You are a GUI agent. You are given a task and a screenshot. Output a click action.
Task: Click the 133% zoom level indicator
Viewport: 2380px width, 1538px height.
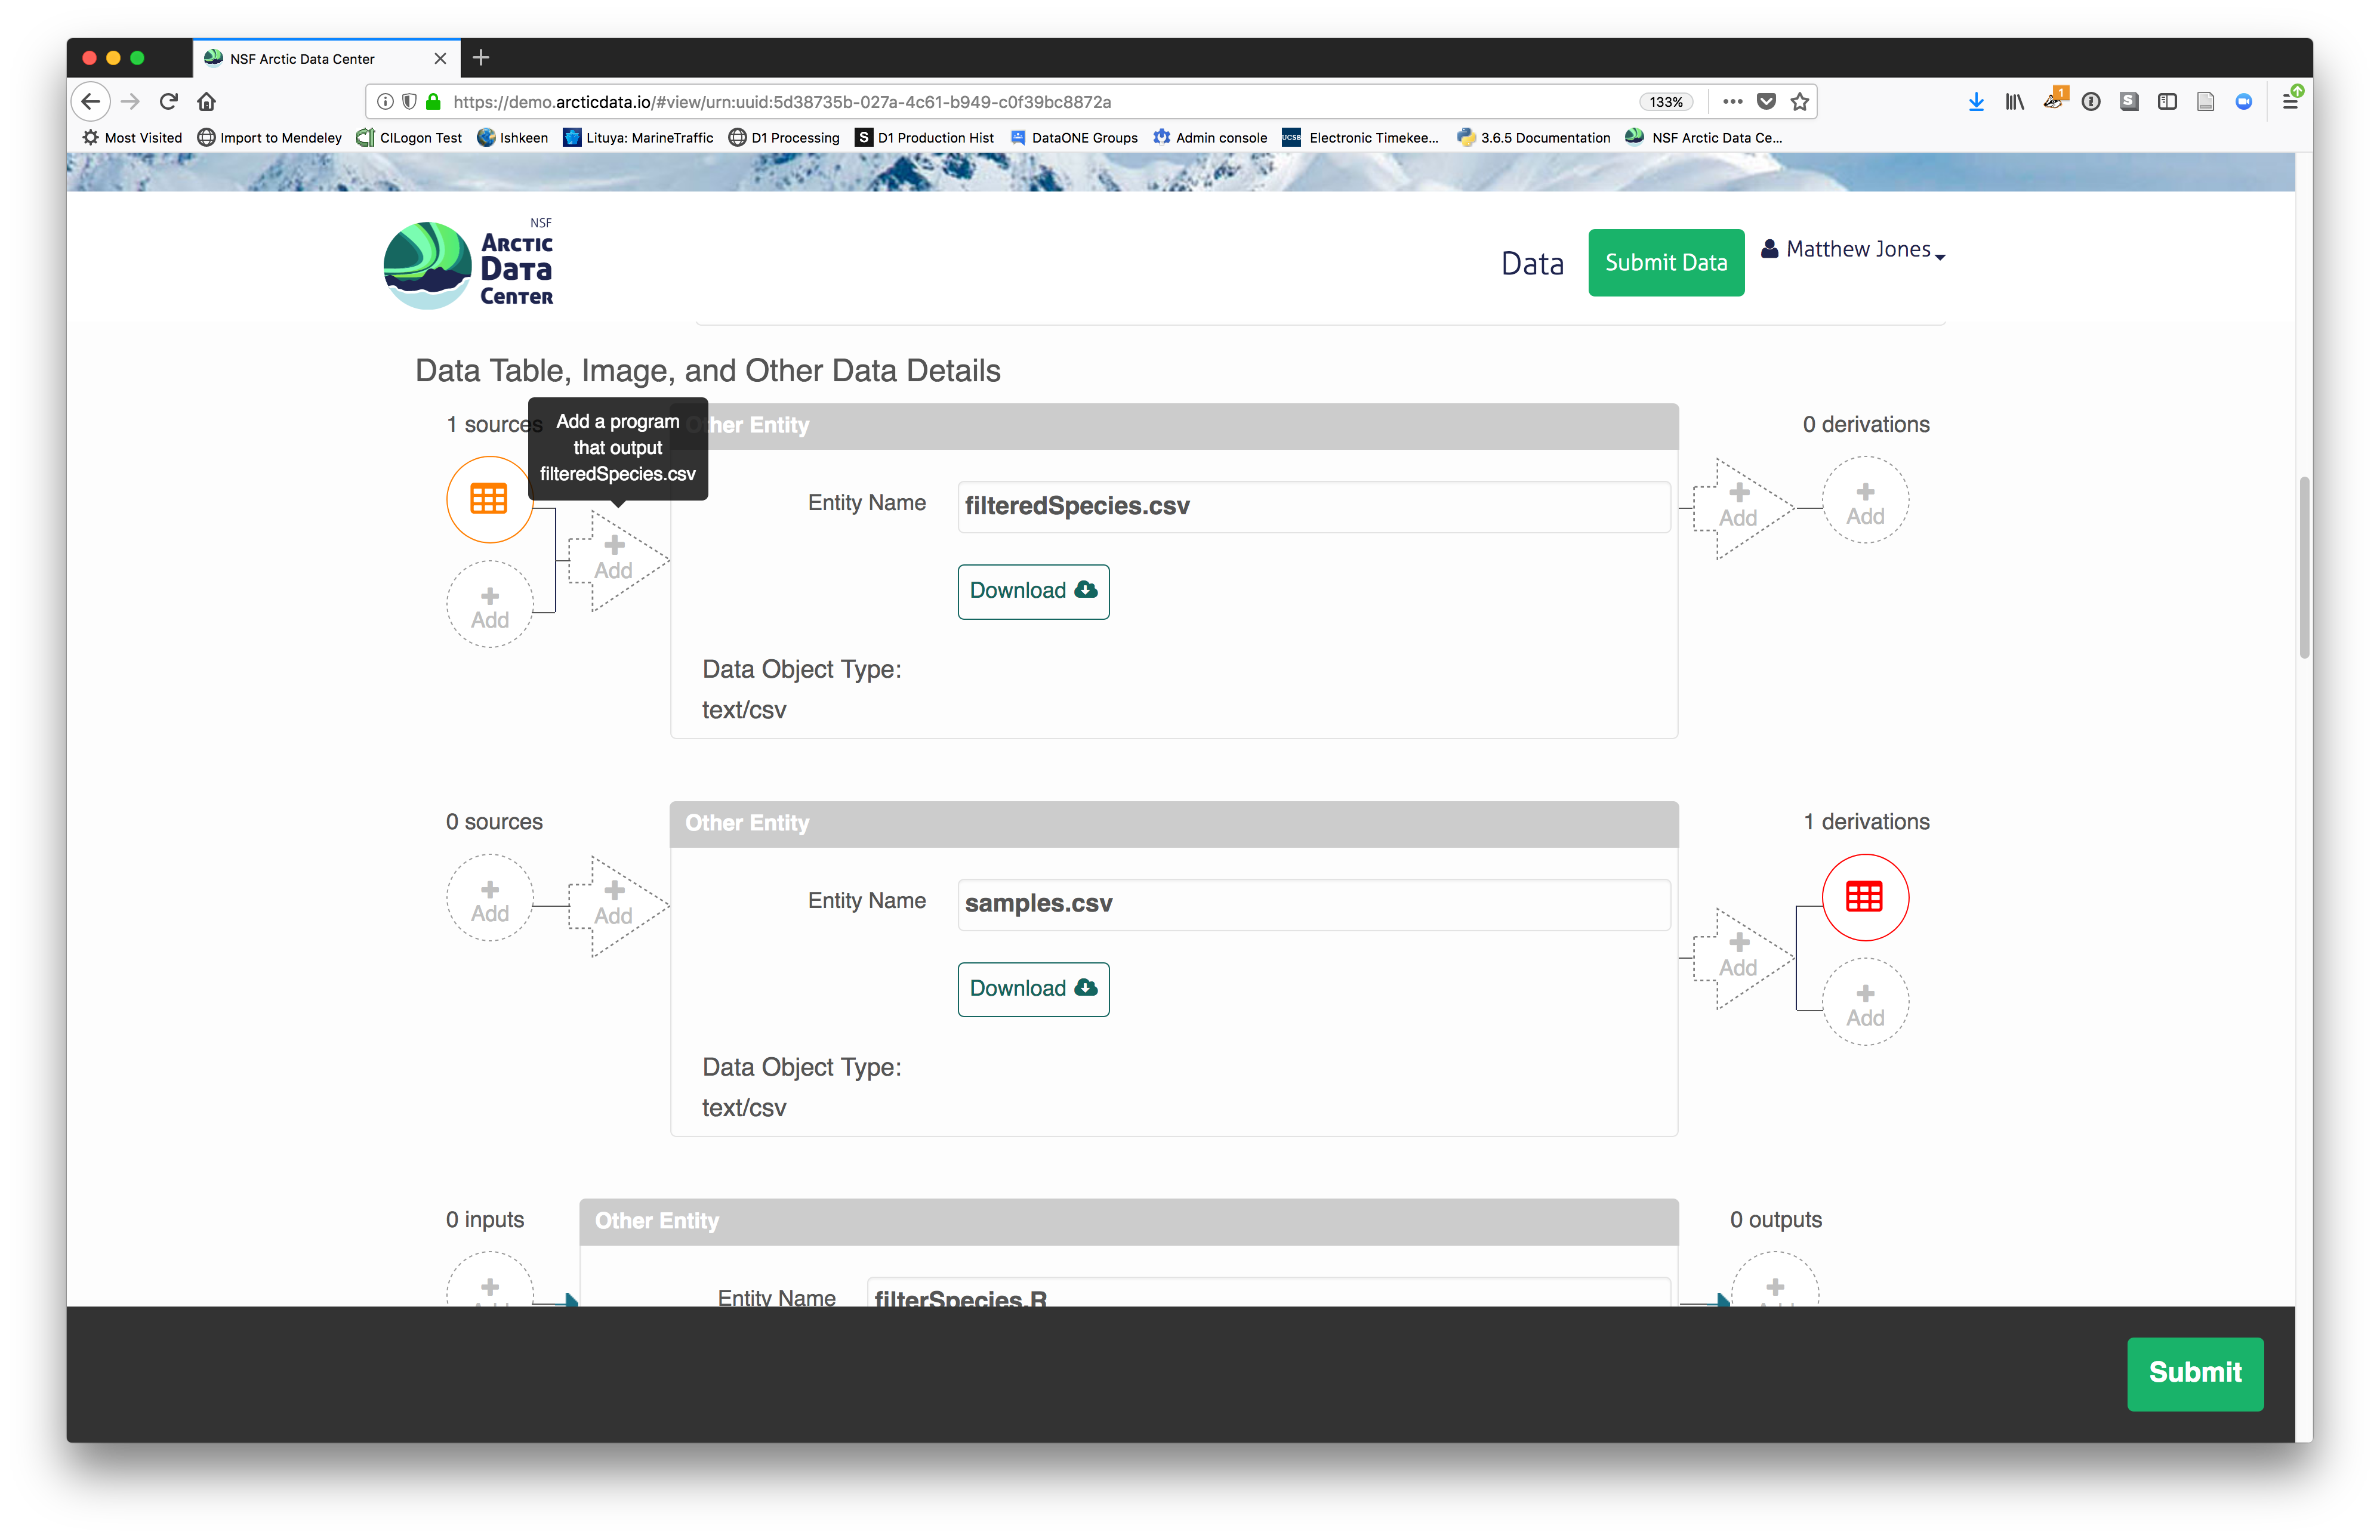point(1665,102)
